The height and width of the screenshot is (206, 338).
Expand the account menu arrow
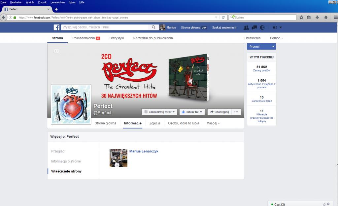click(281, 27)
